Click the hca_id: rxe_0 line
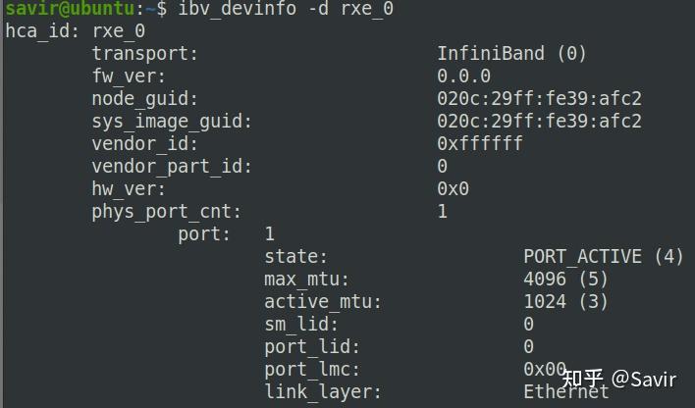 [75, 30]
